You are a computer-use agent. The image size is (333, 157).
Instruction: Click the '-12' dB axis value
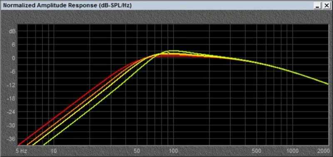(11, 85)
